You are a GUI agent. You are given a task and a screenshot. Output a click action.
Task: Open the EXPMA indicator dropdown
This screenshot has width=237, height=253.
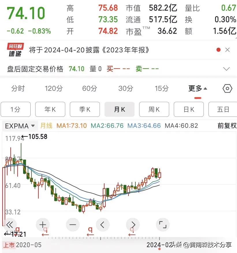(x=20, y=126)
